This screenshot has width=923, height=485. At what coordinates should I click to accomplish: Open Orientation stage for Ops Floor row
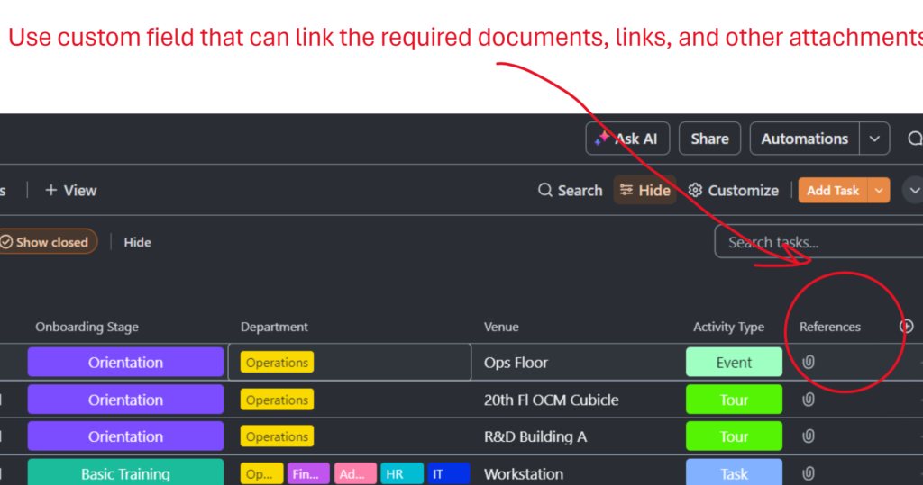125,362
